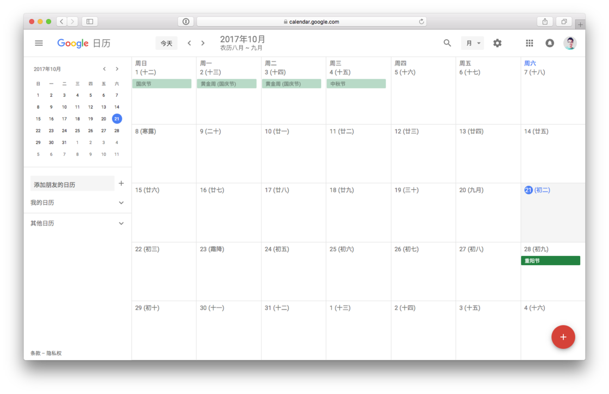The width and height of the screenshot is (609, 394).
Task: Next month arrow in mini calendar
Action: coord(117,68)
